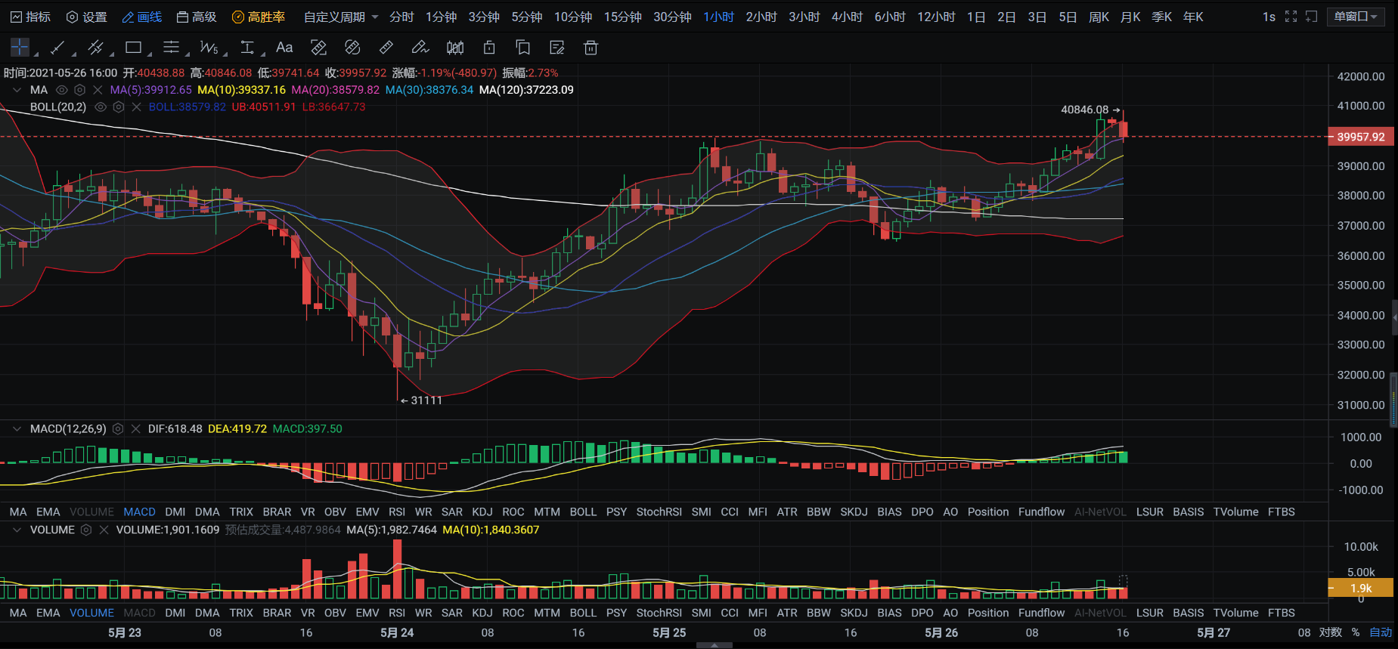Open the MACD(12,26,9) settings gear
Viewport: 1398px width, 649px height.
coord(118,429)
